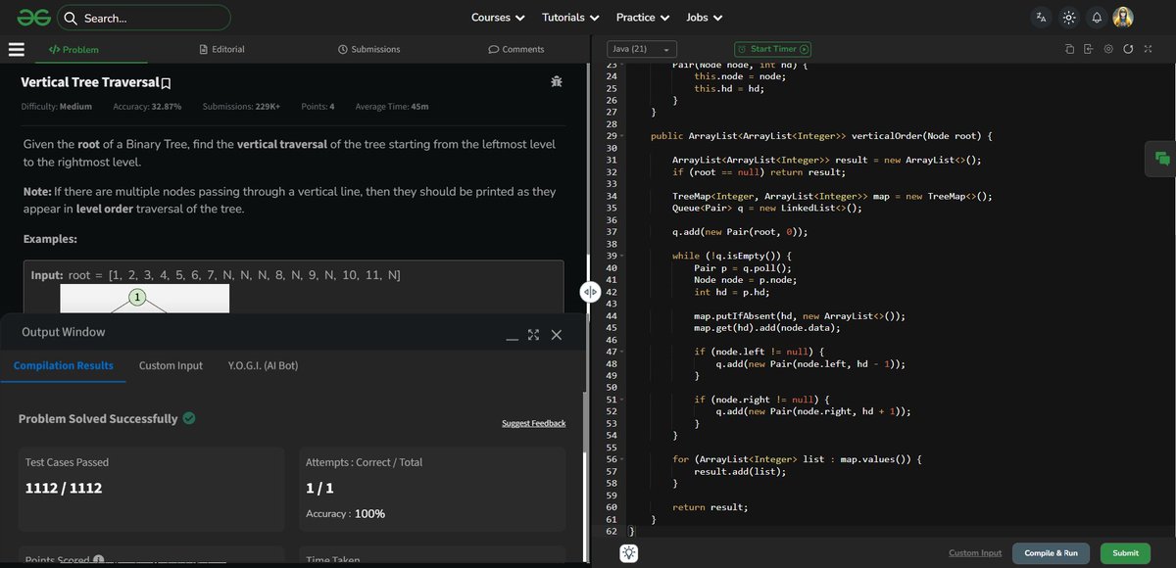Viewport: 1176px width, 568px height.
Task: Click the 'Difficulty: Medium' label
Action: pyautogui.click(x=57, y=106)
